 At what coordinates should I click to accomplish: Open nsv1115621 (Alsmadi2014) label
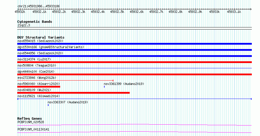(39, 96)
